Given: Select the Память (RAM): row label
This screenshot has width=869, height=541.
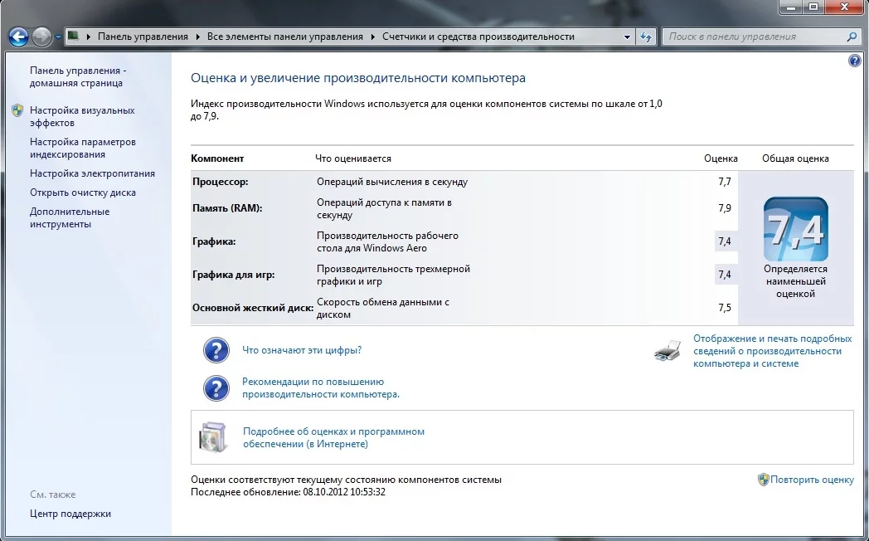Looking at the screenshot, I should coord(227,208).
